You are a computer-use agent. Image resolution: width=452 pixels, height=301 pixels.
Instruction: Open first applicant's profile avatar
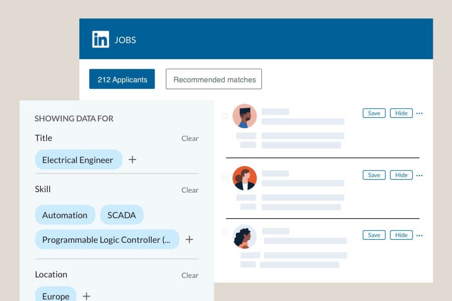click(x=245, y=116)
